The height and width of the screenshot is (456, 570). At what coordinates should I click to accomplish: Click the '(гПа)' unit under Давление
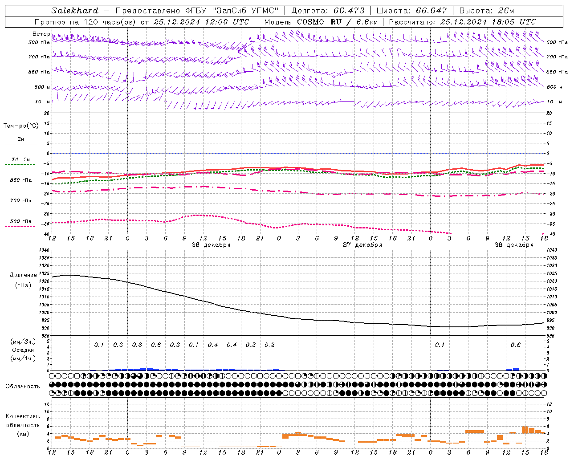coord(23,285)
